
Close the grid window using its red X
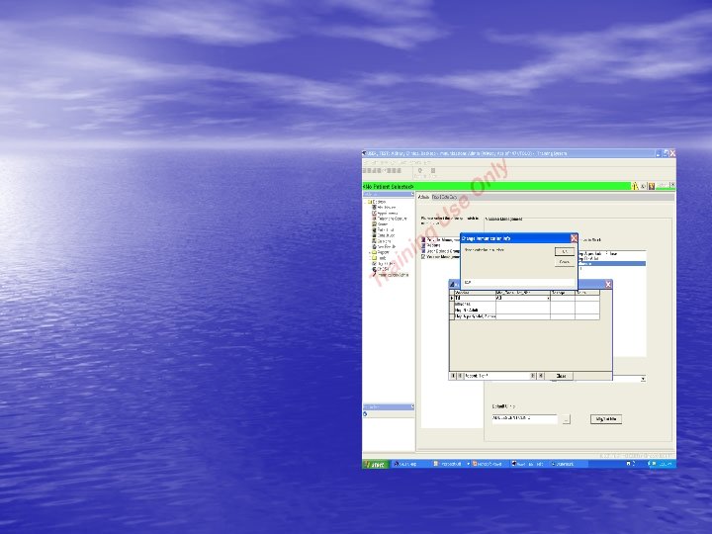608,284
